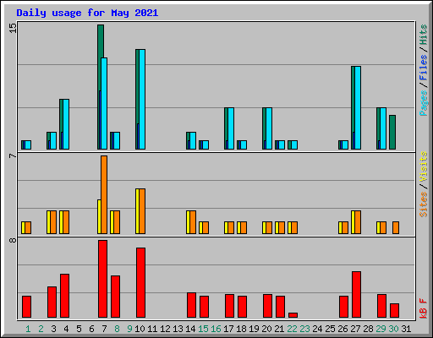This screenshot has width=433, height=338.
Task: Click the 'Visits' legend label
Action: pos(424,167)
